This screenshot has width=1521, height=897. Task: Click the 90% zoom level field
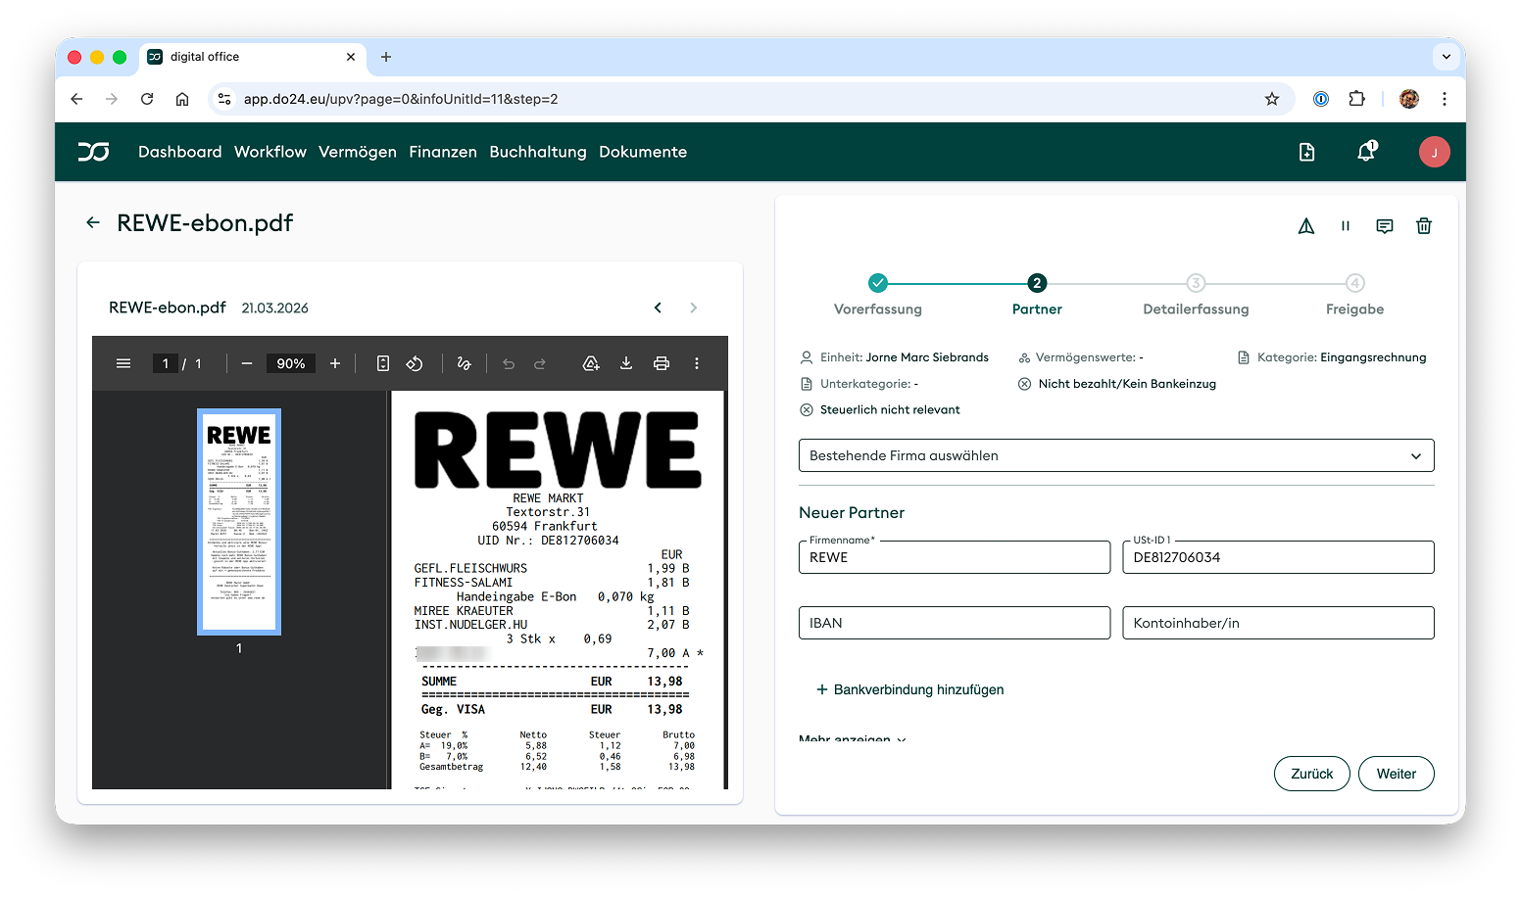291,363
